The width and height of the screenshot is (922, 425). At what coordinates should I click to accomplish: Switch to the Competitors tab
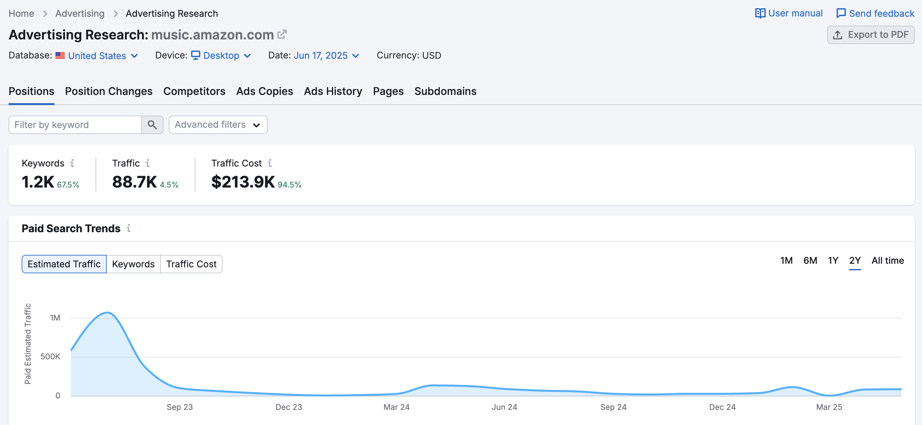(194, 91)
